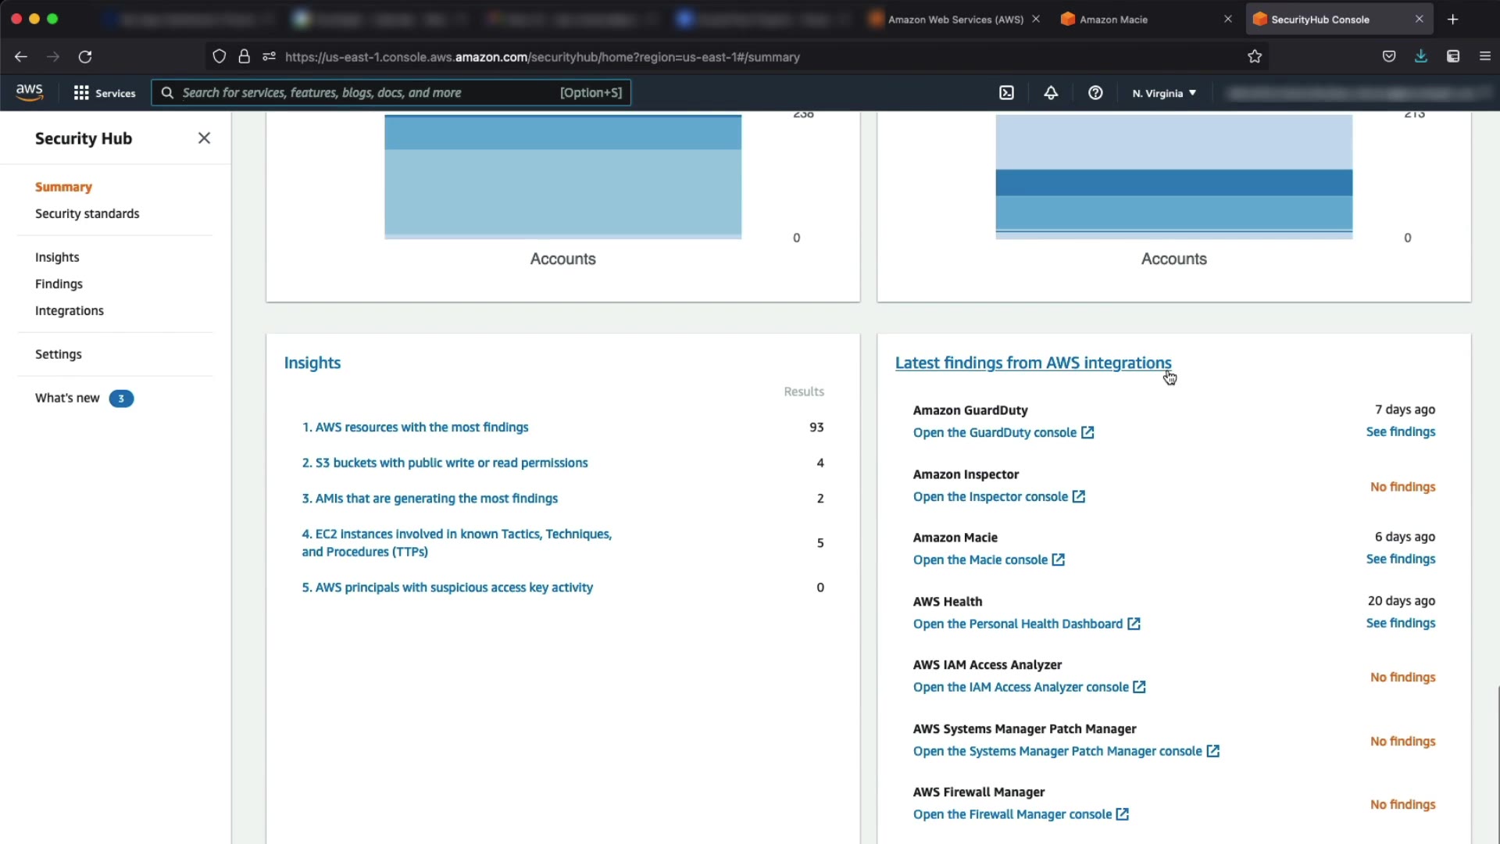Switch to the Amazon Macie tab
Image resolution: width=1500 pixels, height=844 pixels.
(x=1113, y=20)
